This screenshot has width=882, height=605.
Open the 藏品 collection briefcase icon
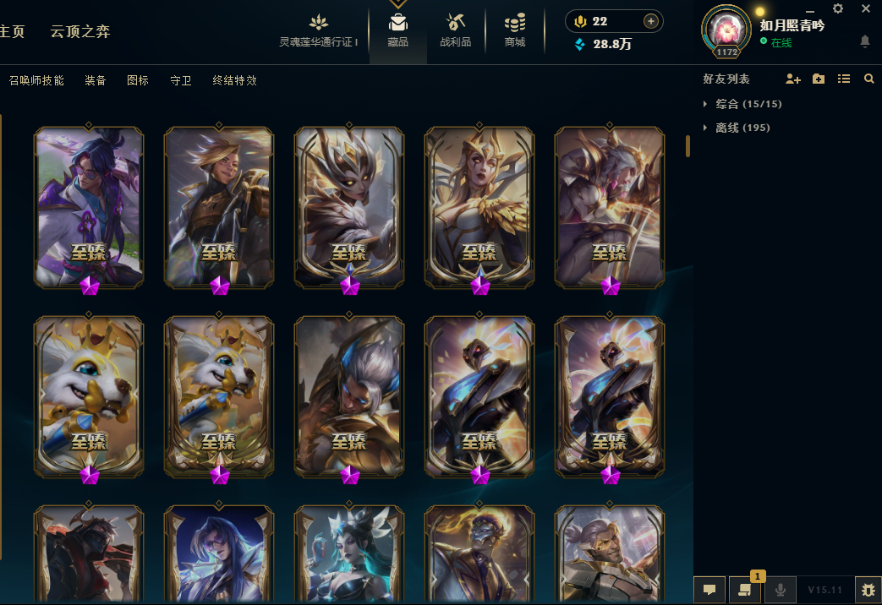(397, 23)
